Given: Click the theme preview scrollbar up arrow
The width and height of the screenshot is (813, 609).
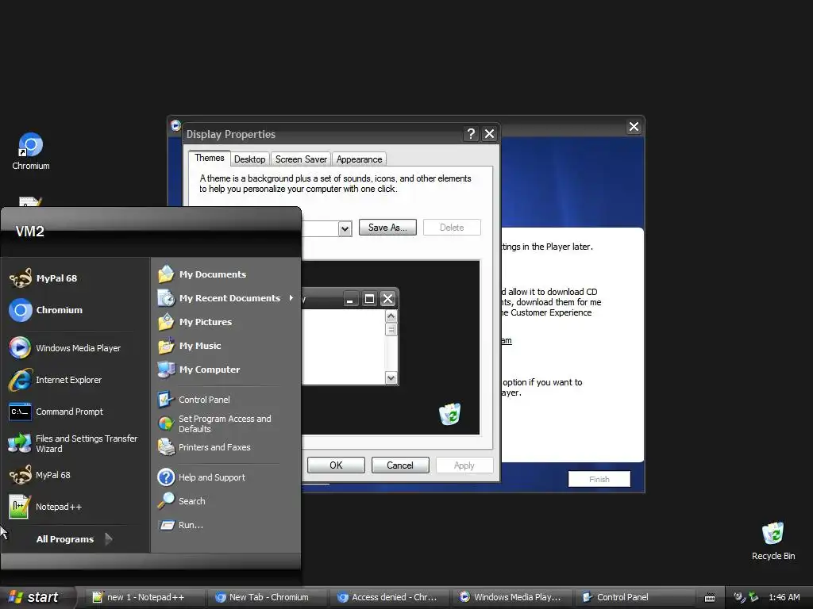Looking at the screenshot, I should point(391,316).
